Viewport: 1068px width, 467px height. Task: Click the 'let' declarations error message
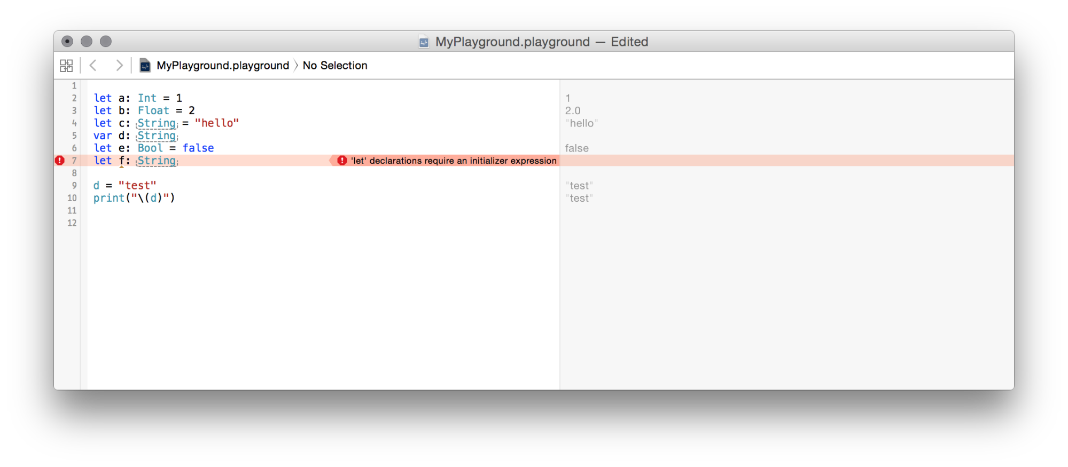pyautogui.click(x=454, y=161)
